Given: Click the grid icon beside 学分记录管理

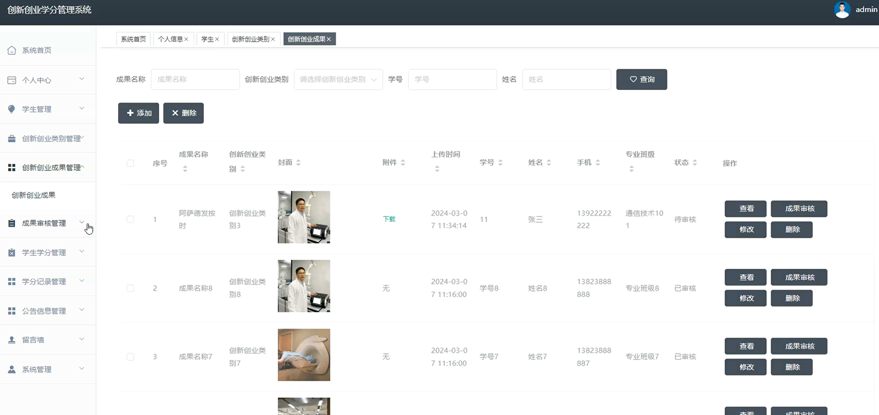Looking at the screenshot, I should coord(11,281).
